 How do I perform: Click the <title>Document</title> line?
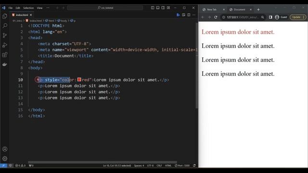coord(65,56)
